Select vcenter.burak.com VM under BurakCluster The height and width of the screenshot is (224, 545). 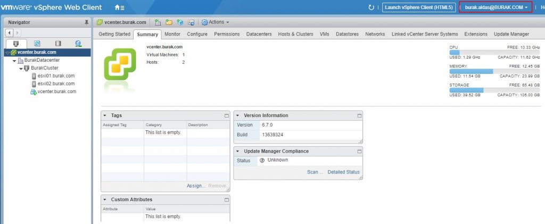(x=56, y=92)
